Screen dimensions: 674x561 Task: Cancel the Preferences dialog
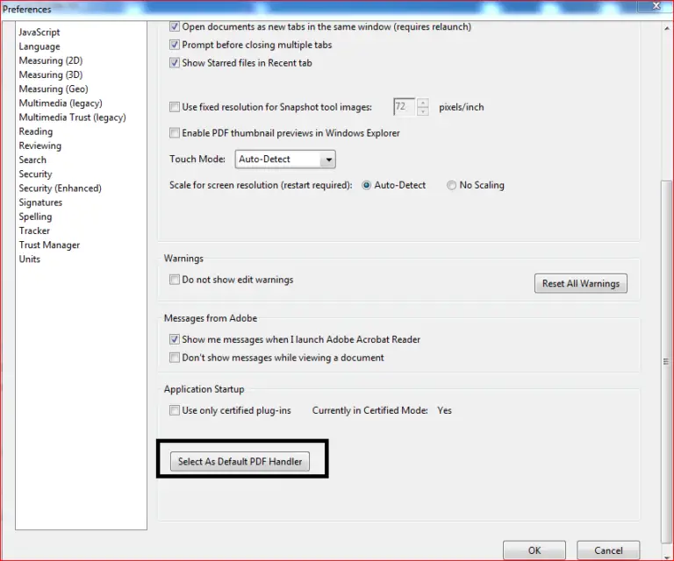608,550
